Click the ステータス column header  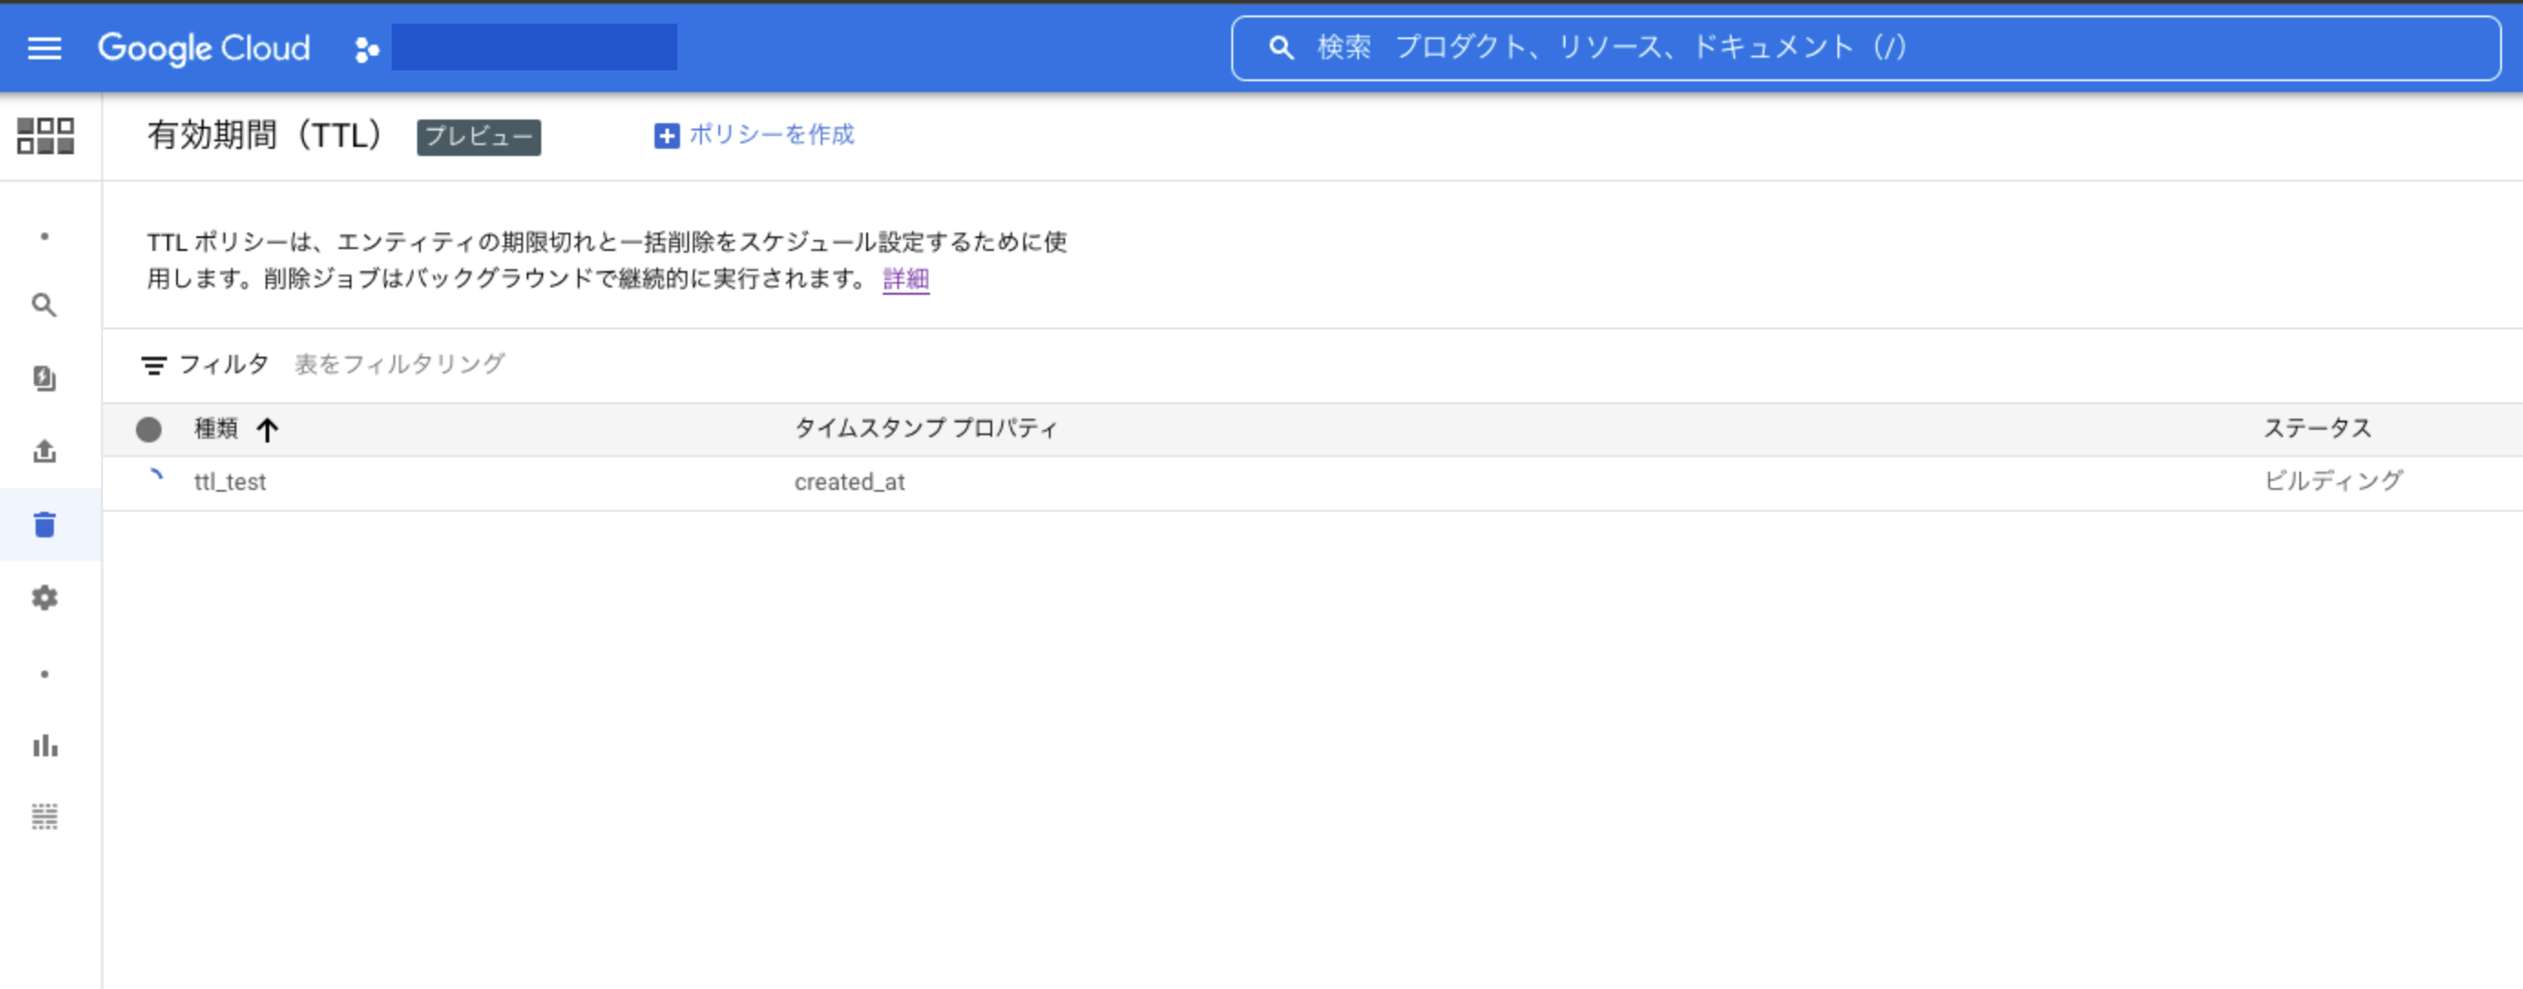click(2317, 428)
